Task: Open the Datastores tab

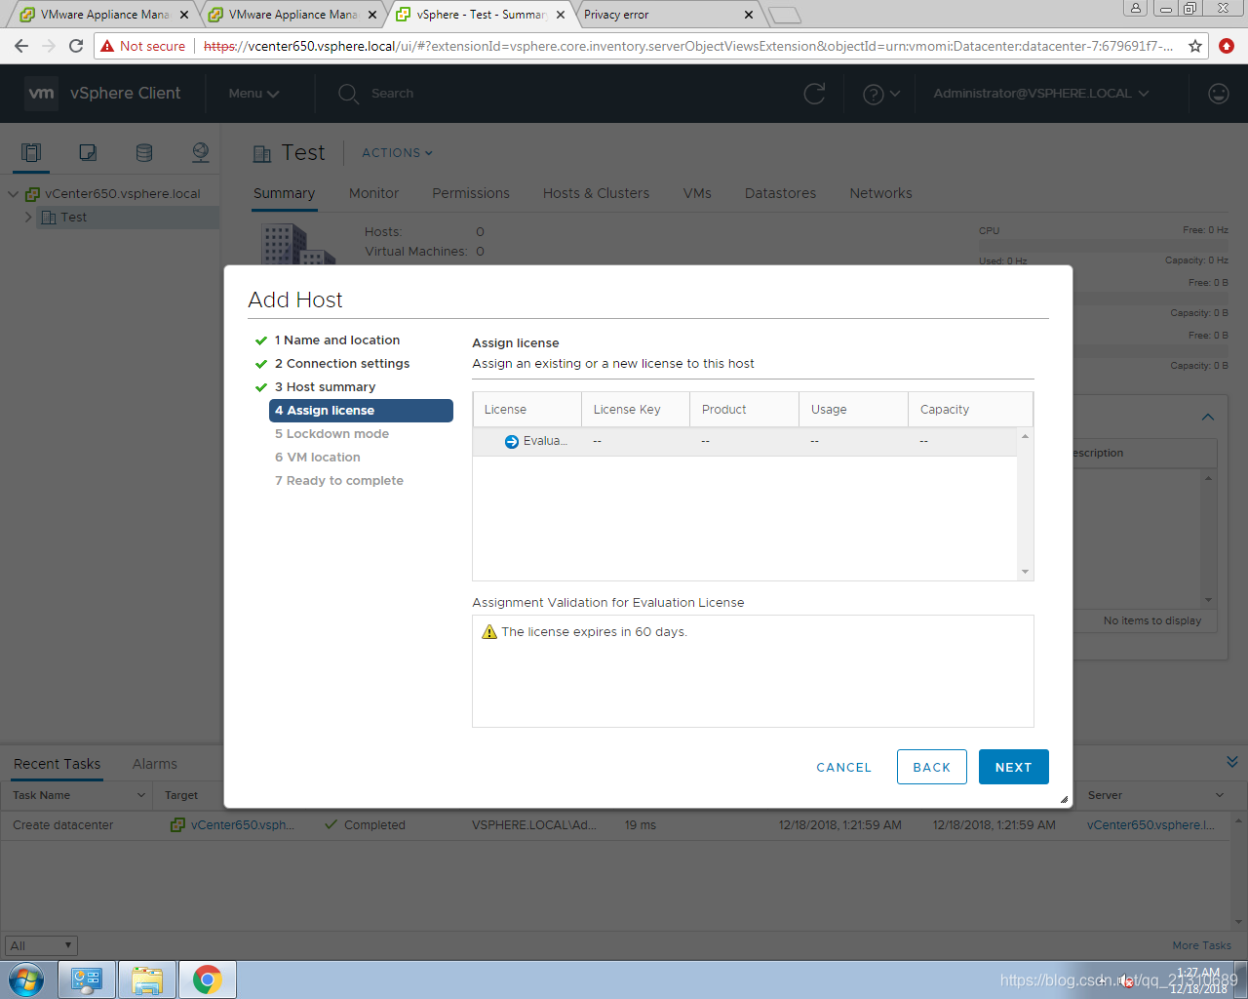Action: 780,193
